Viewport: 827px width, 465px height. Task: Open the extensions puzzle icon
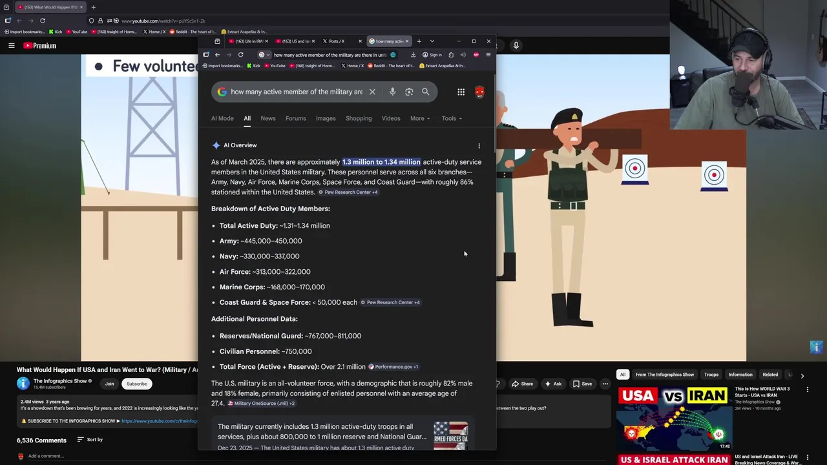451,55
